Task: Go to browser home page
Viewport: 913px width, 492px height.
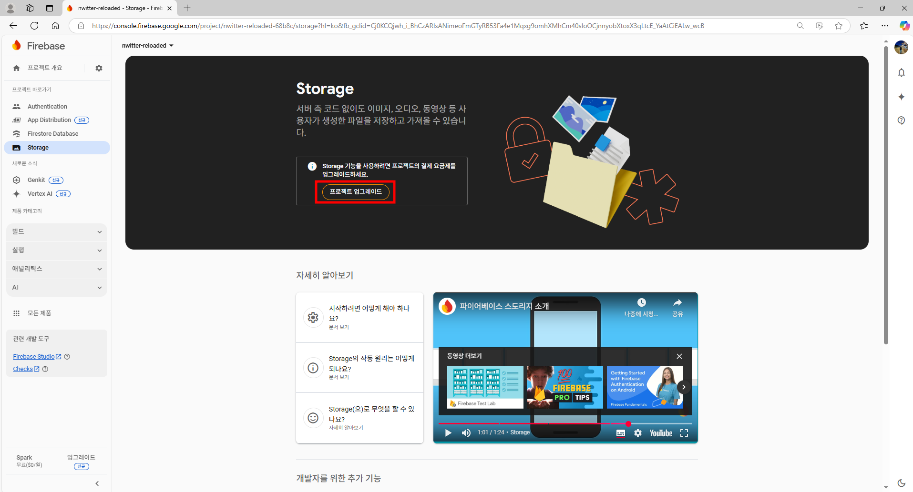Action: (55, 26)
